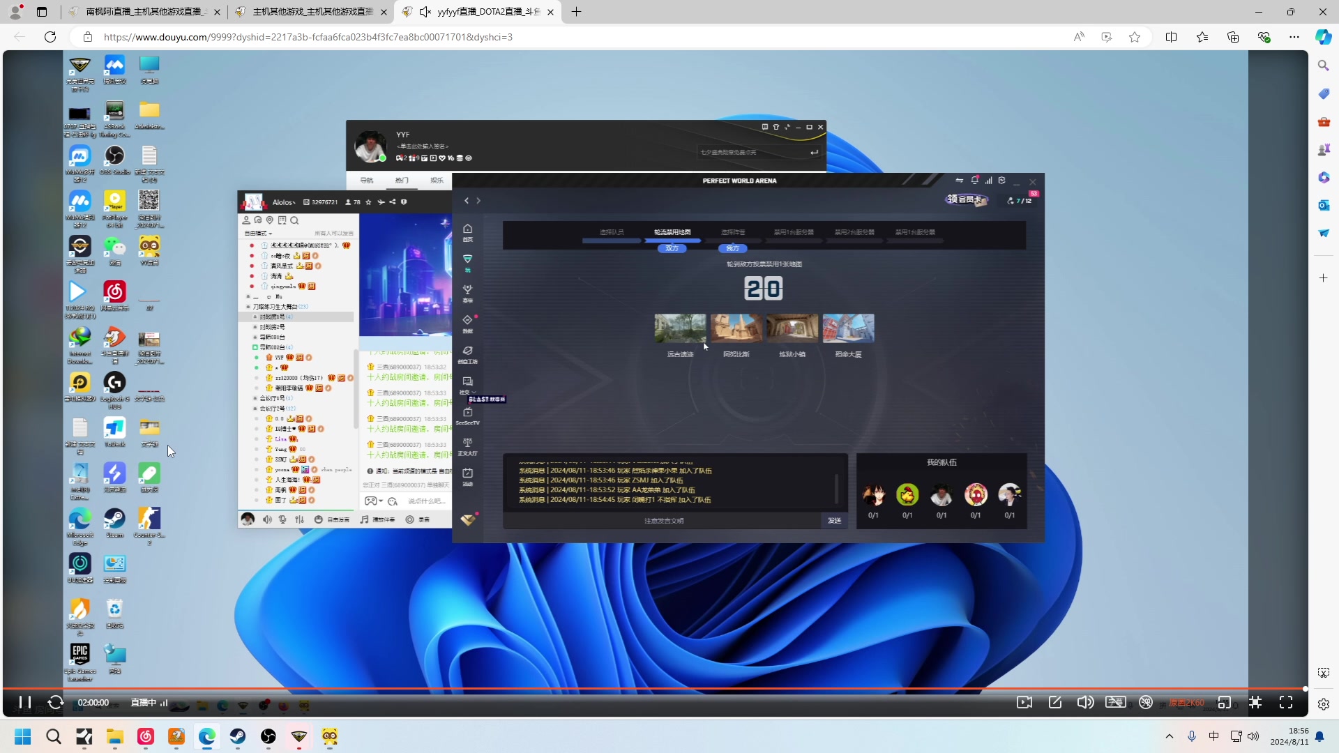This screenshot has width=1339, height=753.
Task: Add this page to favorites star icon
Action: [1135, 37]
